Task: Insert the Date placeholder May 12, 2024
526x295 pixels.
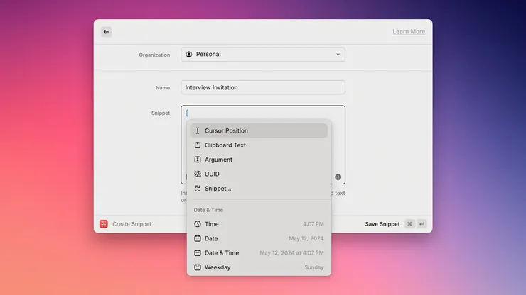Action: click(259, 238)
